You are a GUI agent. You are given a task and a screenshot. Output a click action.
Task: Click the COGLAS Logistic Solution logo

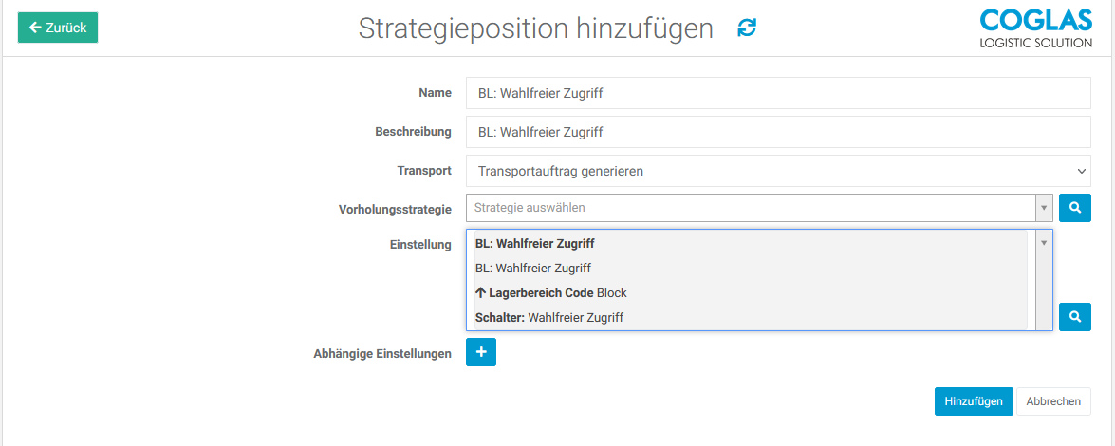(1035, 28)
